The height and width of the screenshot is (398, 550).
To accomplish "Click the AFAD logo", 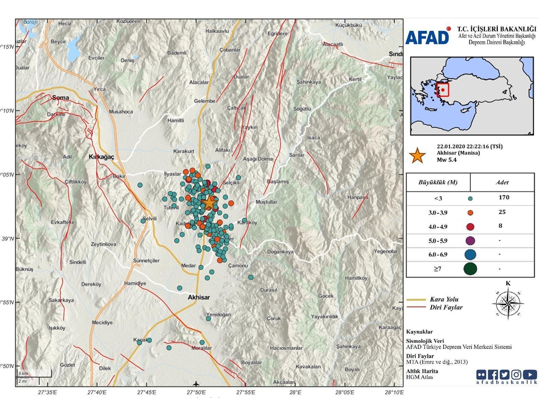I will (427, 37).
